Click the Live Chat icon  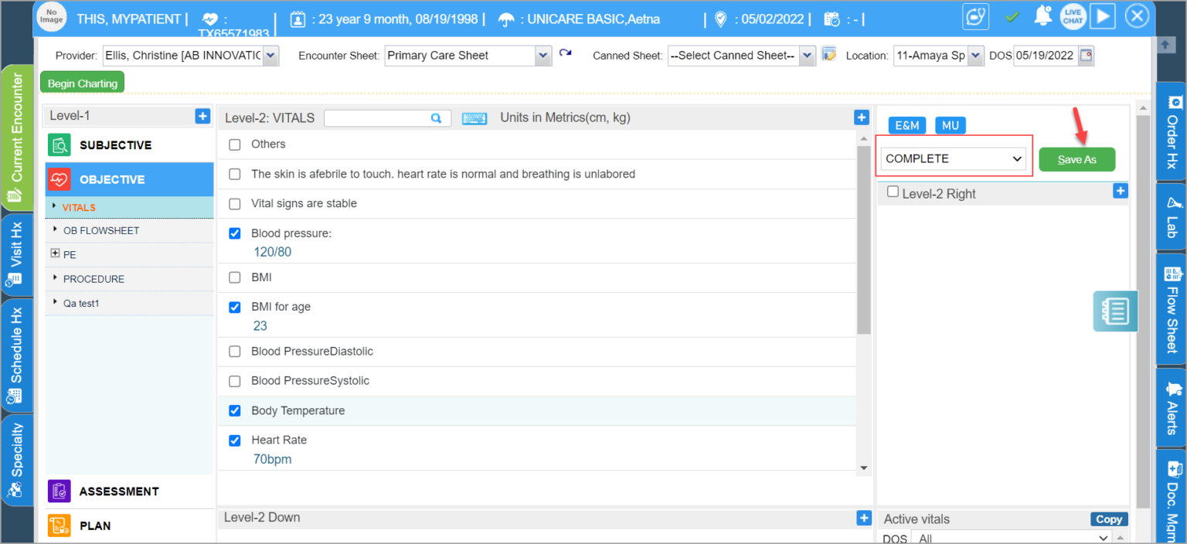[x=1073, y=16]
